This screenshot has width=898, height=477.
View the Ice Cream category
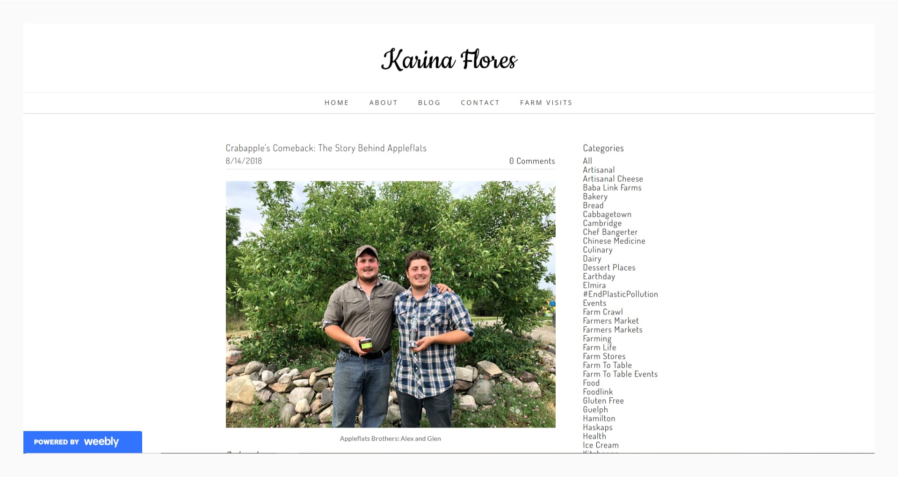tap(601, 445)
